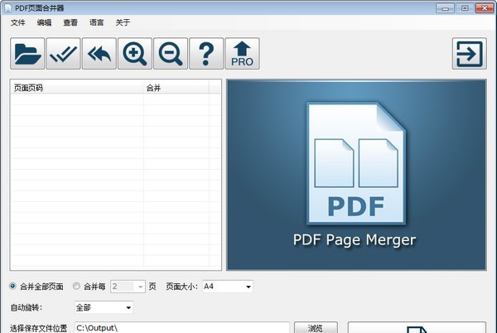Image resolution: width=497 pixels, height=333 pixels.
Task: Open the 文件 menu
Action: pos(17,22)
